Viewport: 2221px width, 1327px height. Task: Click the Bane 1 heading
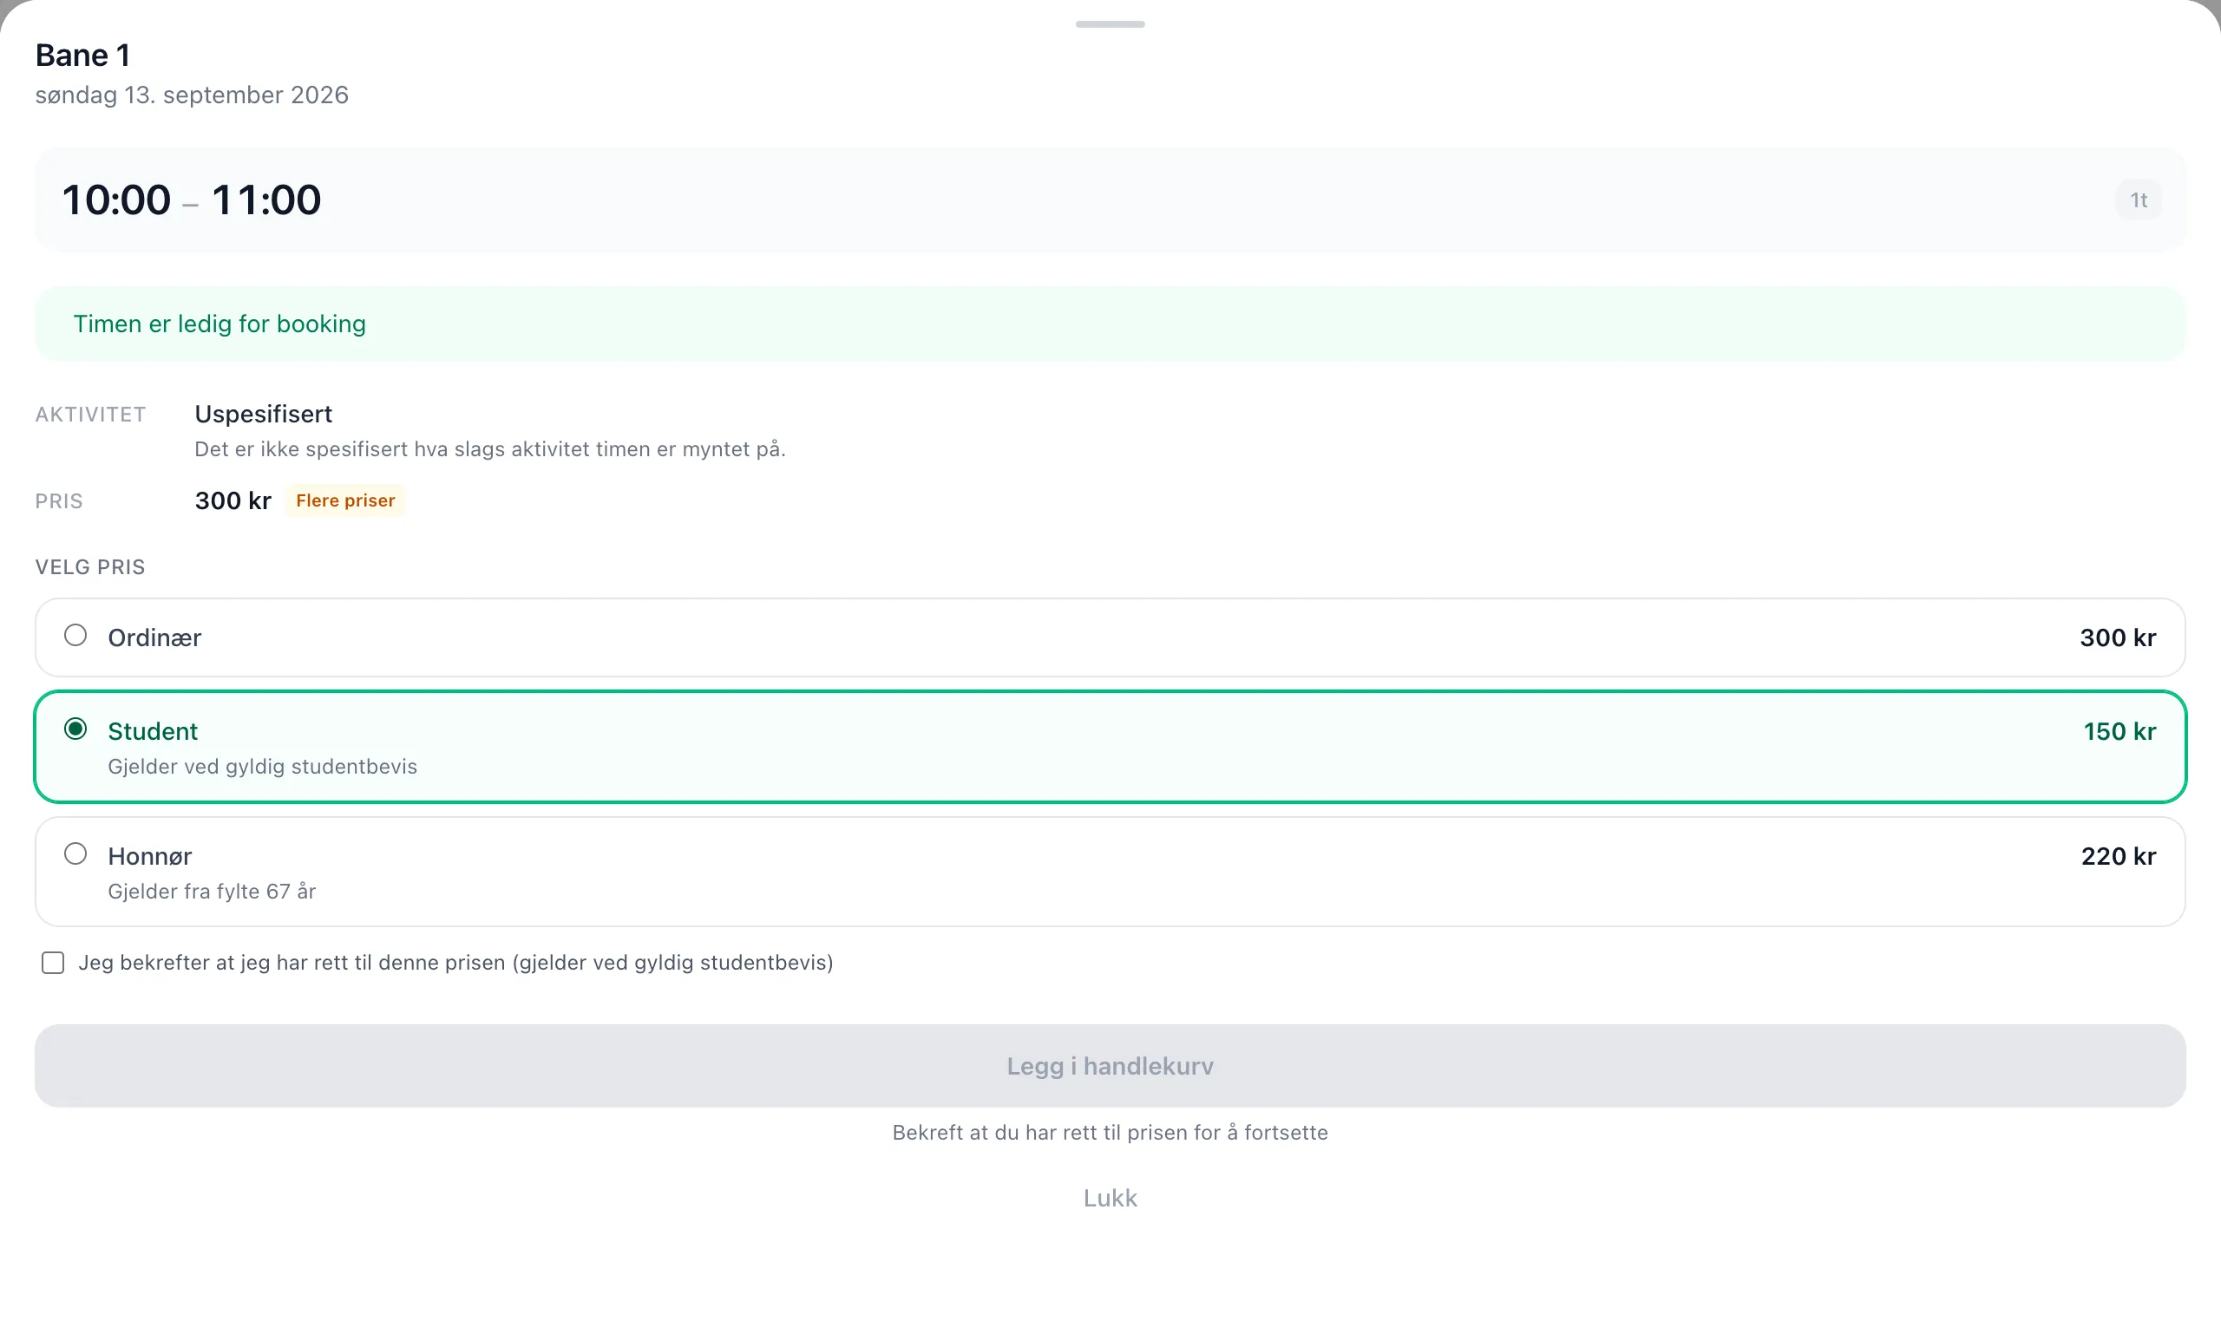pos(83,56)
